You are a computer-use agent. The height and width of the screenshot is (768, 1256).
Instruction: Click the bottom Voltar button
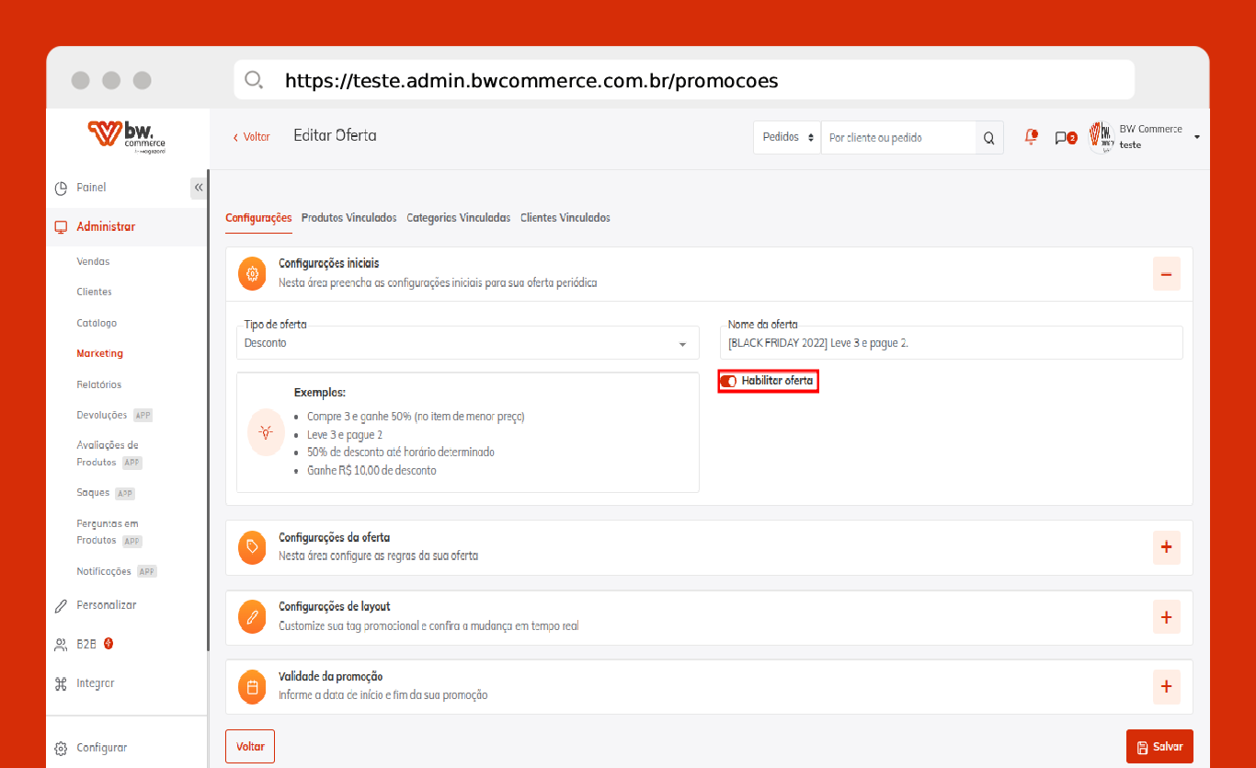click(250, 747)
